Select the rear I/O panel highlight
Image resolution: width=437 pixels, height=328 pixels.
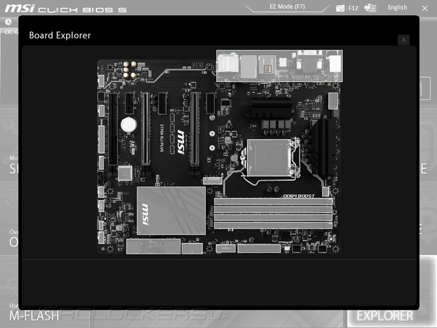pos(280,66)
